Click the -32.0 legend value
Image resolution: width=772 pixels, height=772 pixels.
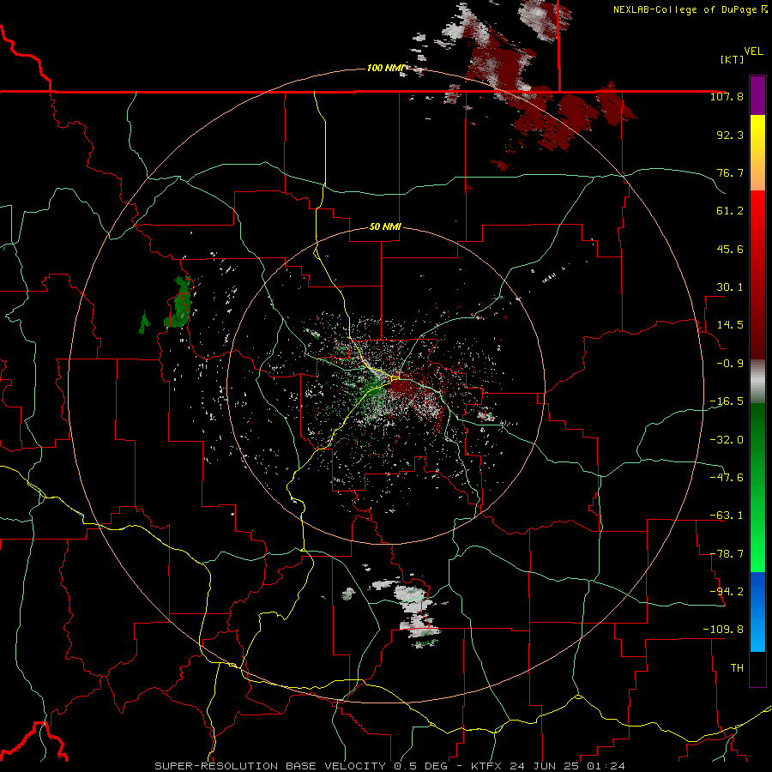coord(727,440)
